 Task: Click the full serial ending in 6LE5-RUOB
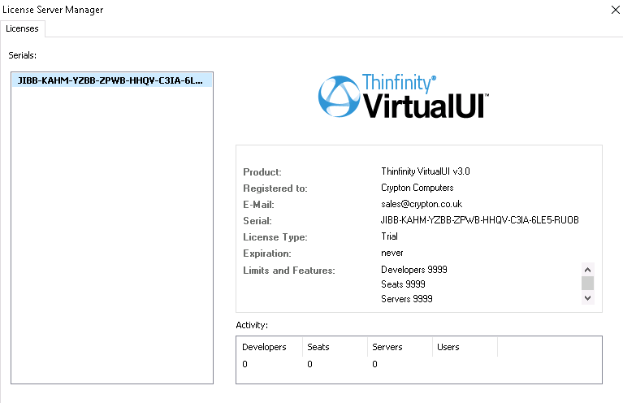coord(479,220)
